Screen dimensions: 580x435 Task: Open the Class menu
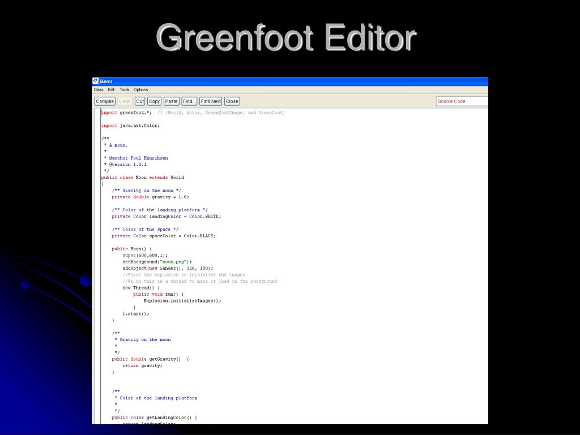click(x=99, y=89)
